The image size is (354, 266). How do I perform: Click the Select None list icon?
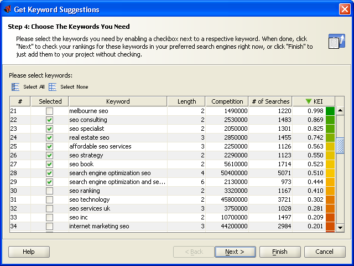point(53,87)
